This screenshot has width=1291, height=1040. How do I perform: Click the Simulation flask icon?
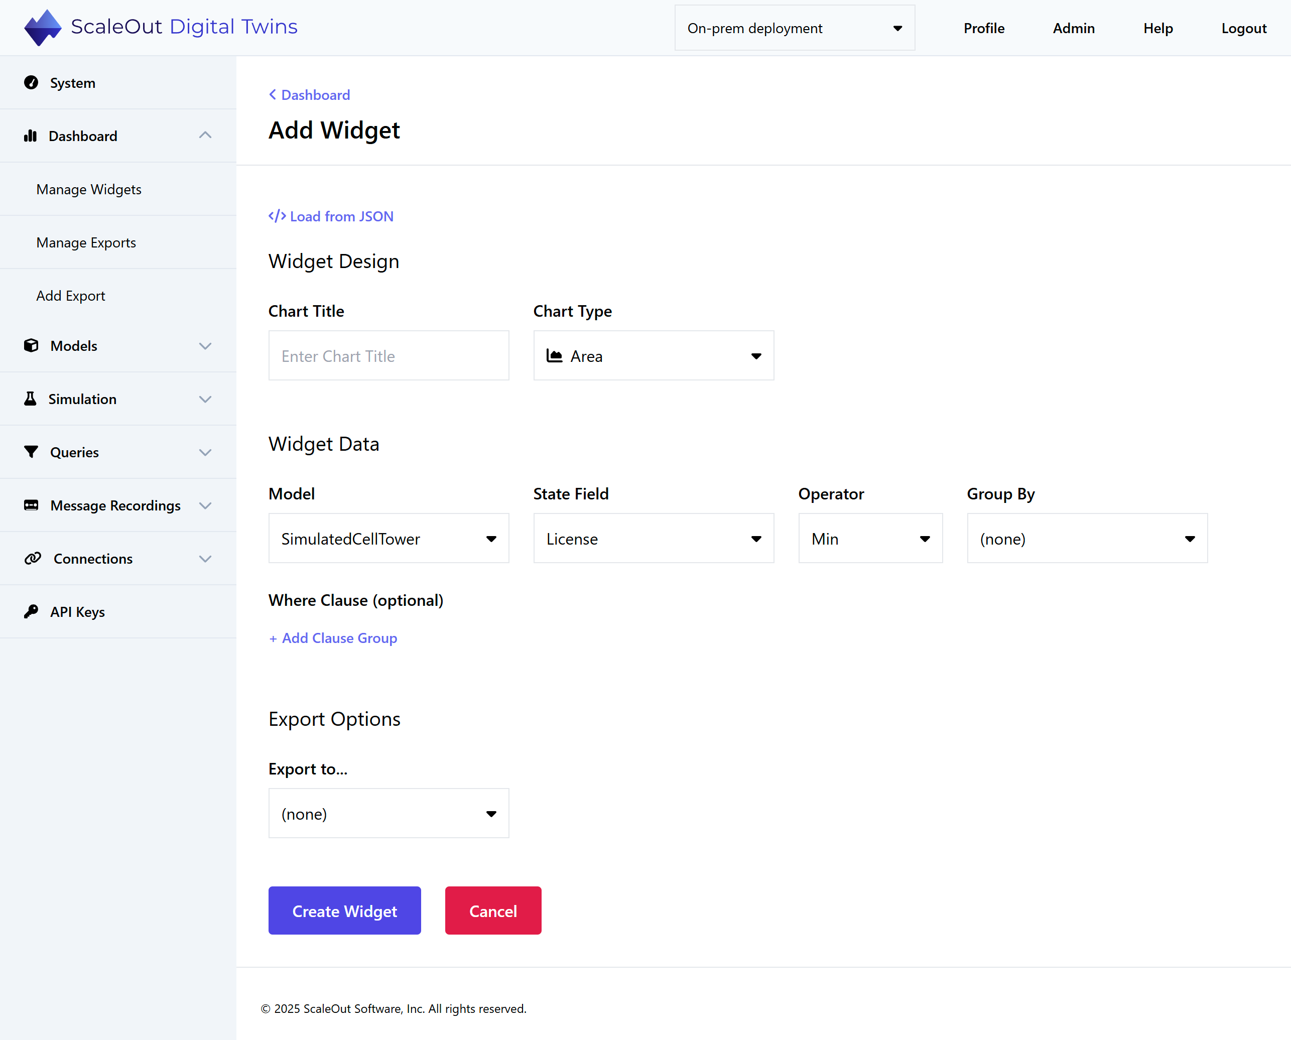[30, 399]
